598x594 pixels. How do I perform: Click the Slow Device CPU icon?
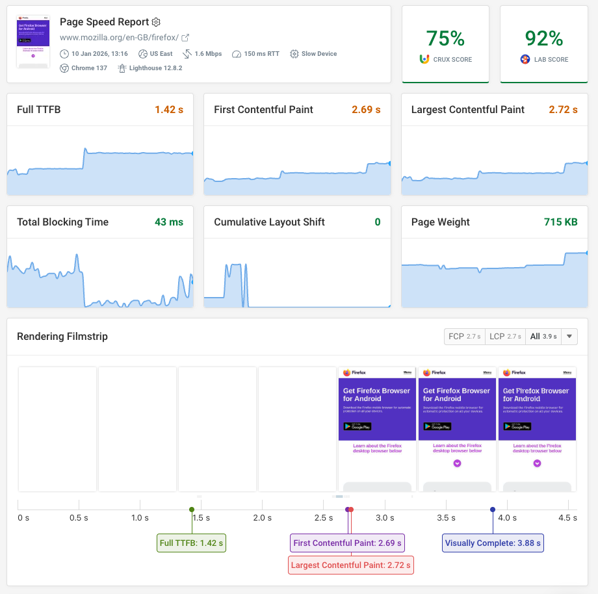click(x=293, y=53)
